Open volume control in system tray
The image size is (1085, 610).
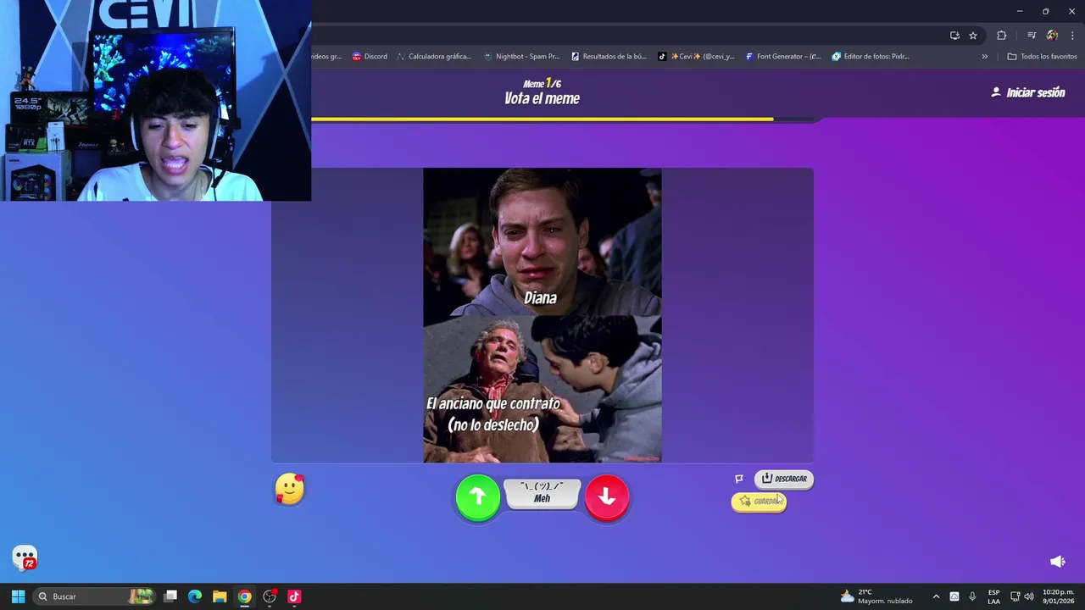click(1029, 596)
